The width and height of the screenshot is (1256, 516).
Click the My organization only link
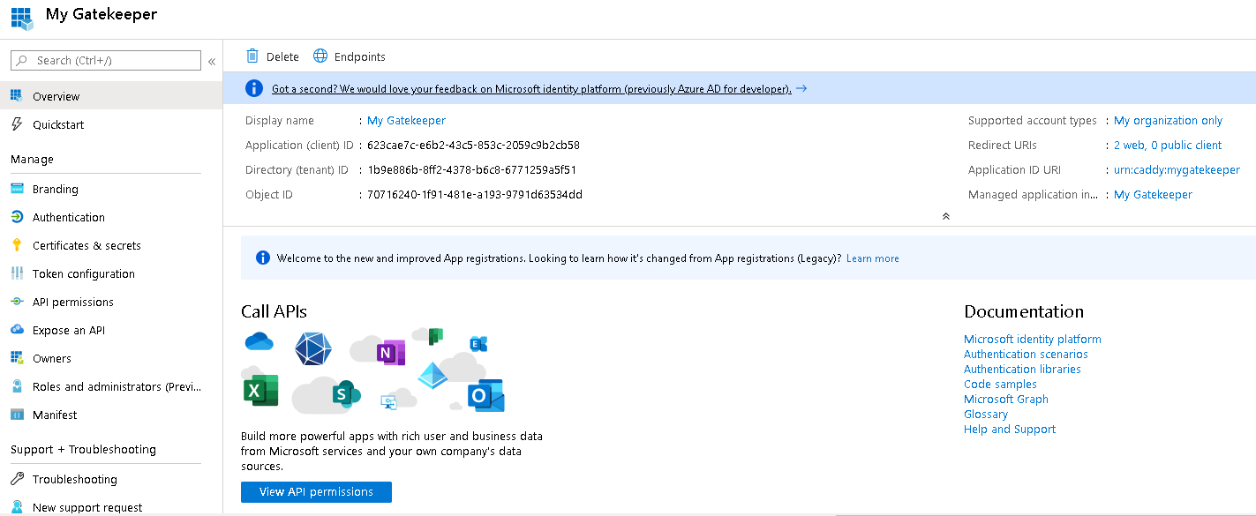tap(1169, 121)
